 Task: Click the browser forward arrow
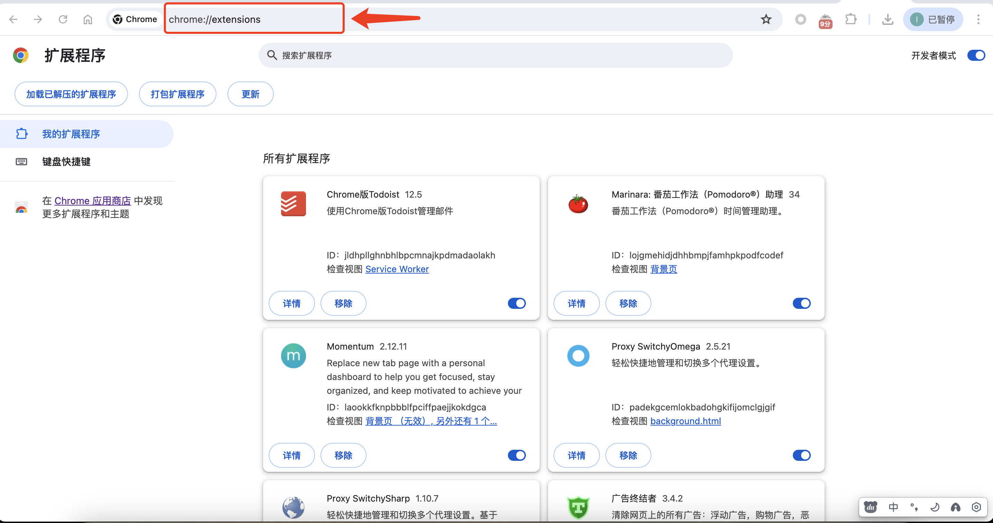coord(38,19)
